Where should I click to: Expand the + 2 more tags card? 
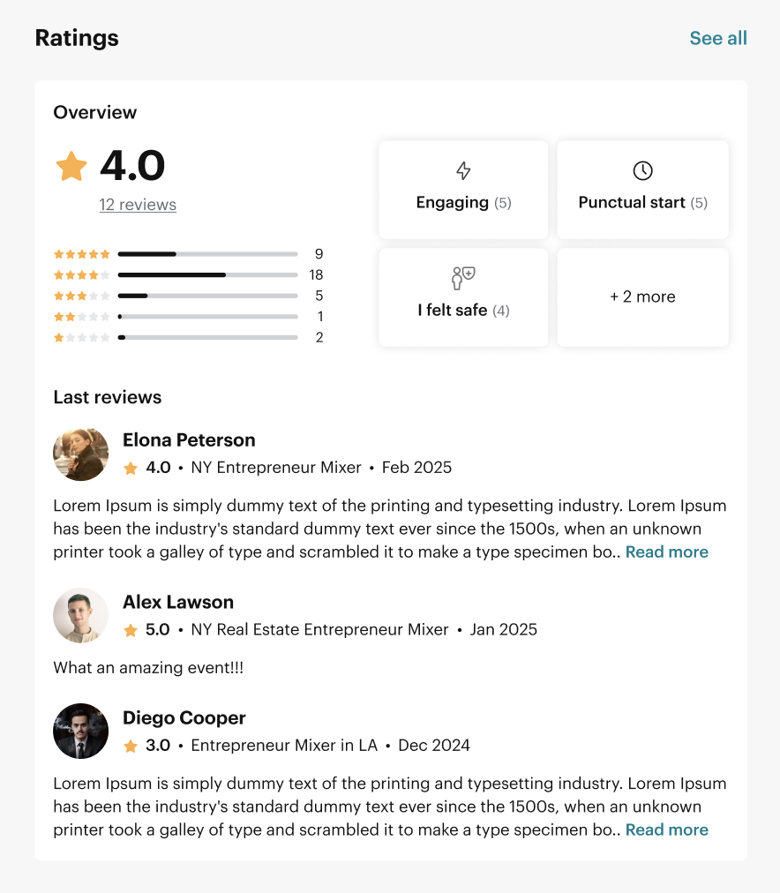tap(642, 297)
